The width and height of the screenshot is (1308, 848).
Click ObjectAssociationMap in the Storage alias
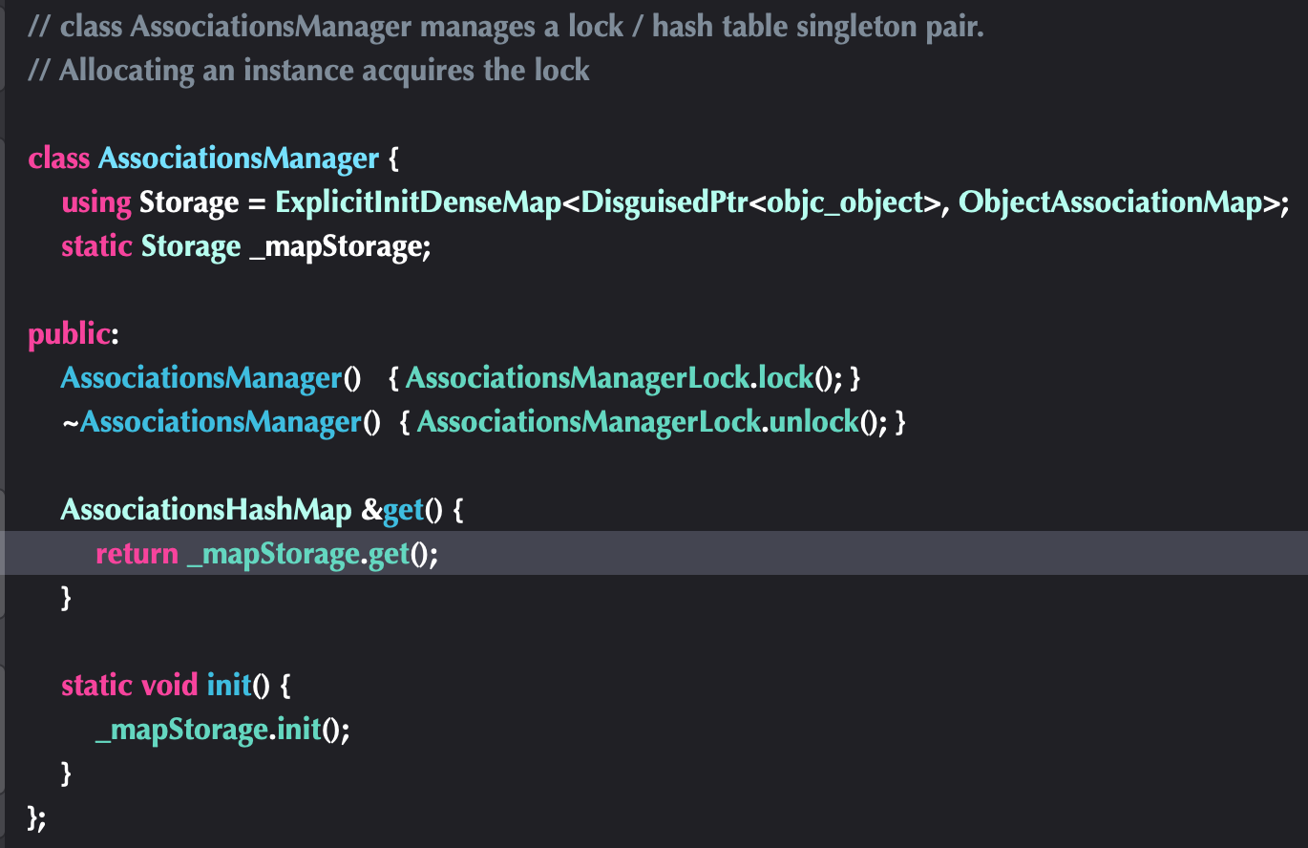[1109, 201]
